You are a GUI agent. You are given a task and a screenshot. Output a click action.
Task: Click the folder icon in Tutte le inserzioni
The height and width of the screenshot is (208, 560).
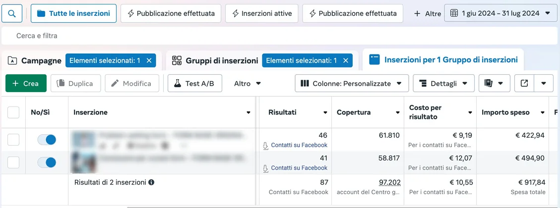point(41,13)
